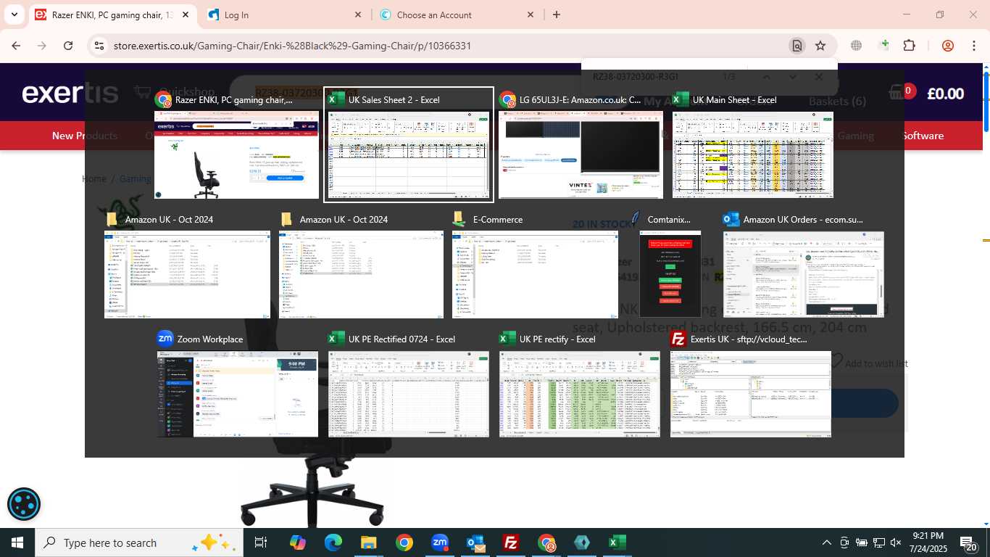Show hidden system tray icons
990x557 pixels.
click(826, 542)
